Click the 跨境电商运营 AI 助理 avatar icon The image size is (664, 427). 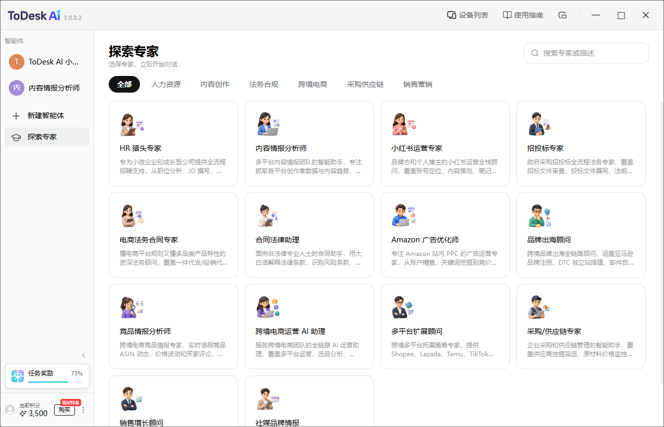[268, 308]
